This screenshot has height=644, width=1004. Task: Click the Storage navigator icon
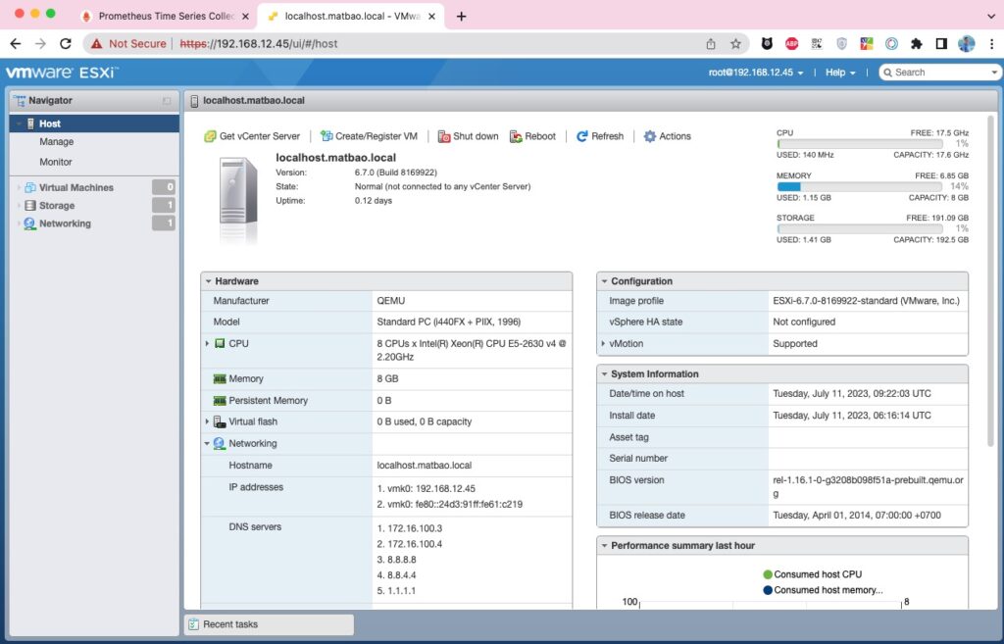tap(30, 206)
